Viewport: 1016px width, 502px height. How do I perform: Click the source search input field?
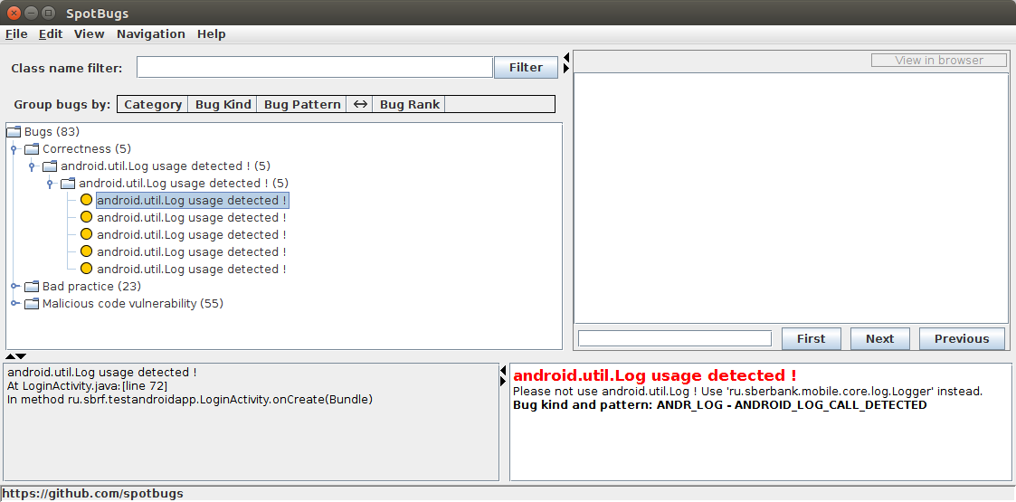click(x=675, y=339)
